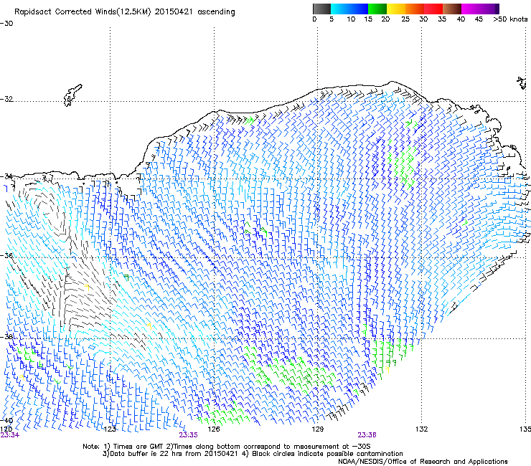Click the '25' legend tick label
531x466 pixels.
(x=405, y=19)
